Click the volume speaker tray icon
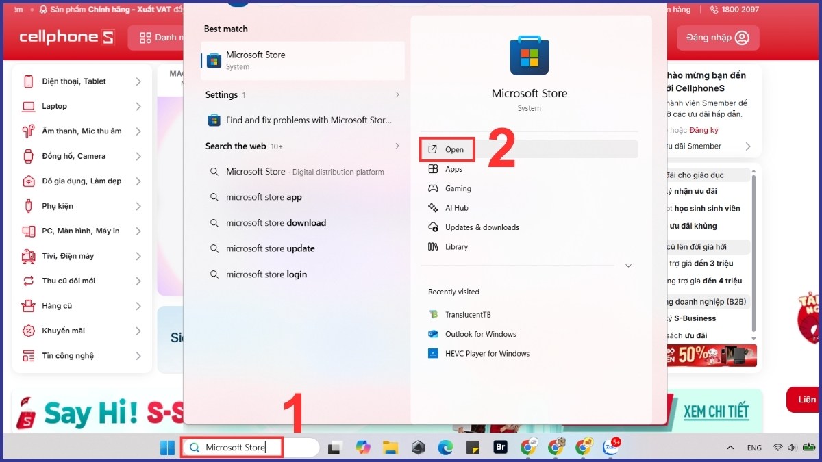Screen dimensions: 822x462 pyautogui.click(x=792, y=448)
